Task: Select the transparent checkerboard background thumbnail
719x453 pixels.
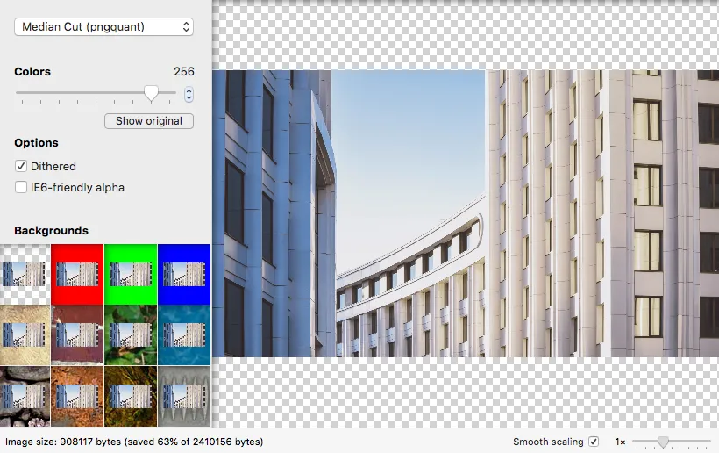Action: 25,274
